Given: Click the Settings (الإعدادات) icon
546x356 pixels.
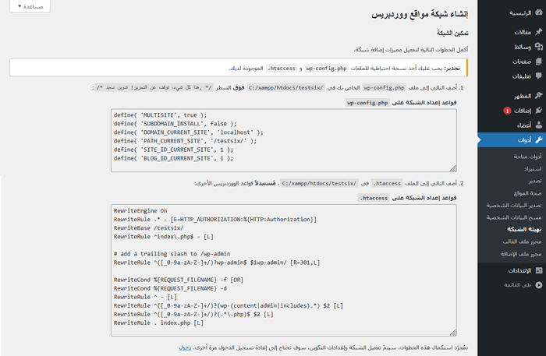Looking at the screenshot, I should 538,270.
